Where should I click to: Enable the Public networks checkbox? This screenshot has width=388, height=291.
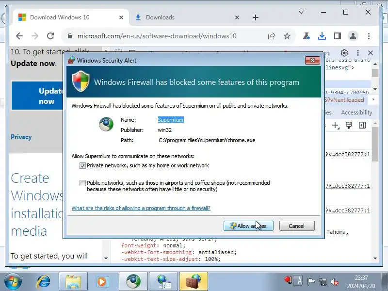tap(82, 183)
